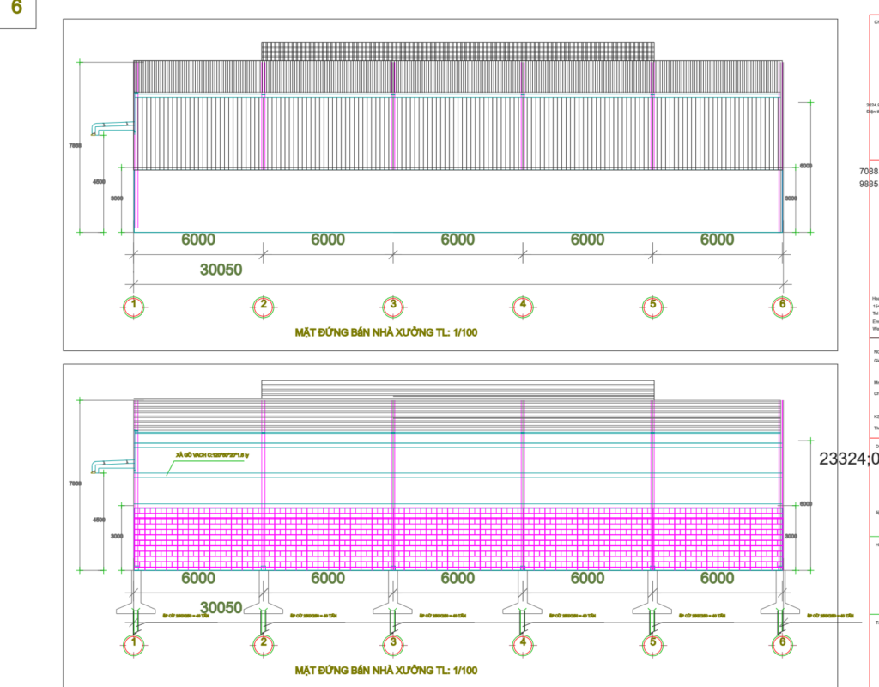Click axis bubble 6 in the upper elevation
This screenshot has width=879, height=687.
click(783, 307)
